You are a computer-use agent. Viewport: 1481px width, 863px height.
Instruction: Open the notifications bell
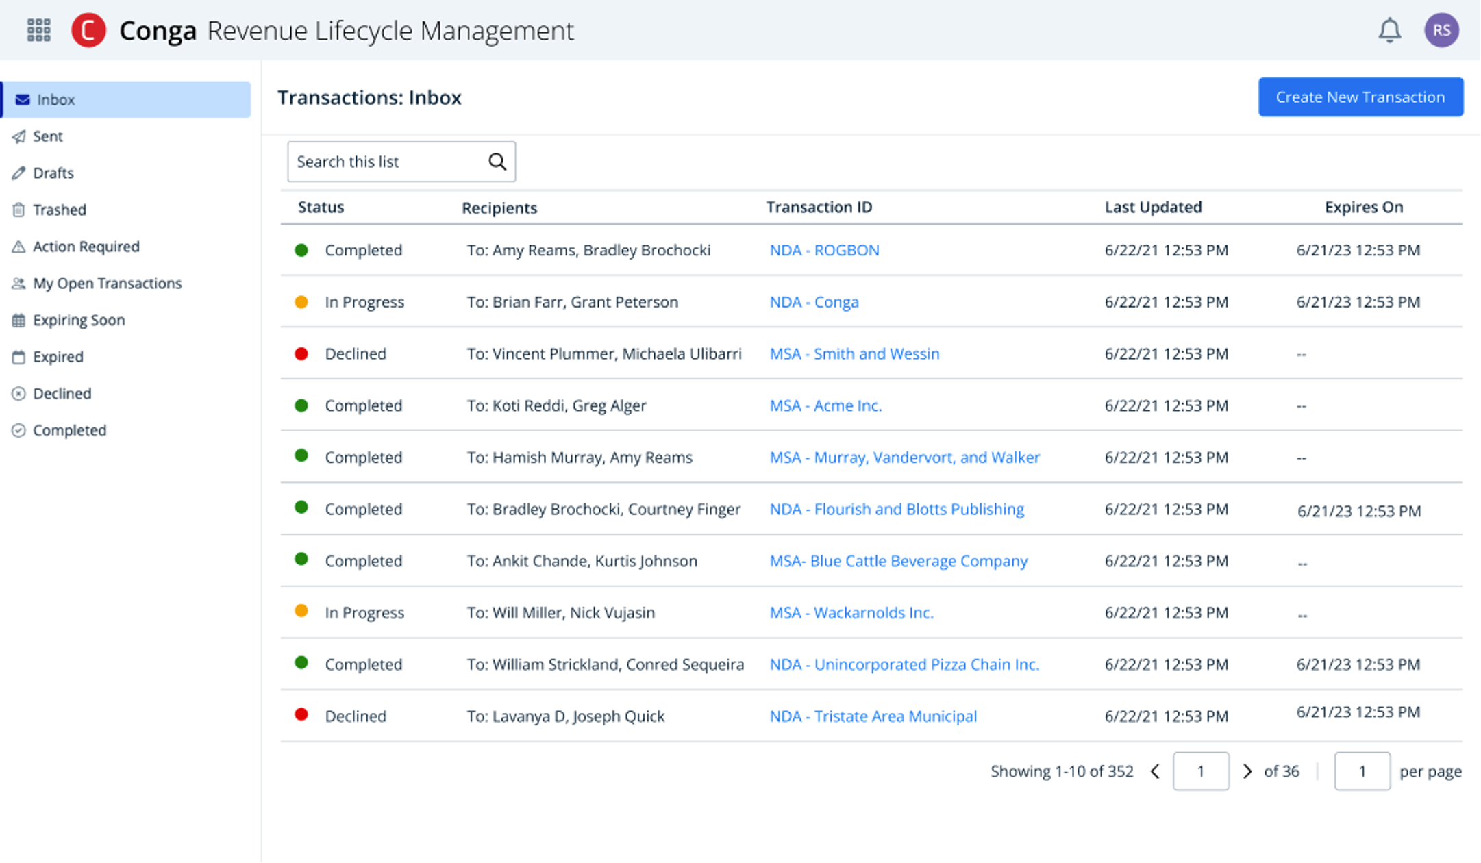pos(1390,30)
